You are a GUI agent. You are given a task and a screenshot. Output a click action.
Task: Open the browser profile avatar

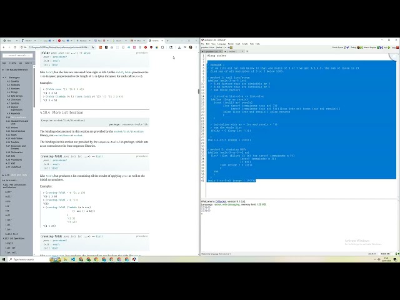(x=191, y=47)
